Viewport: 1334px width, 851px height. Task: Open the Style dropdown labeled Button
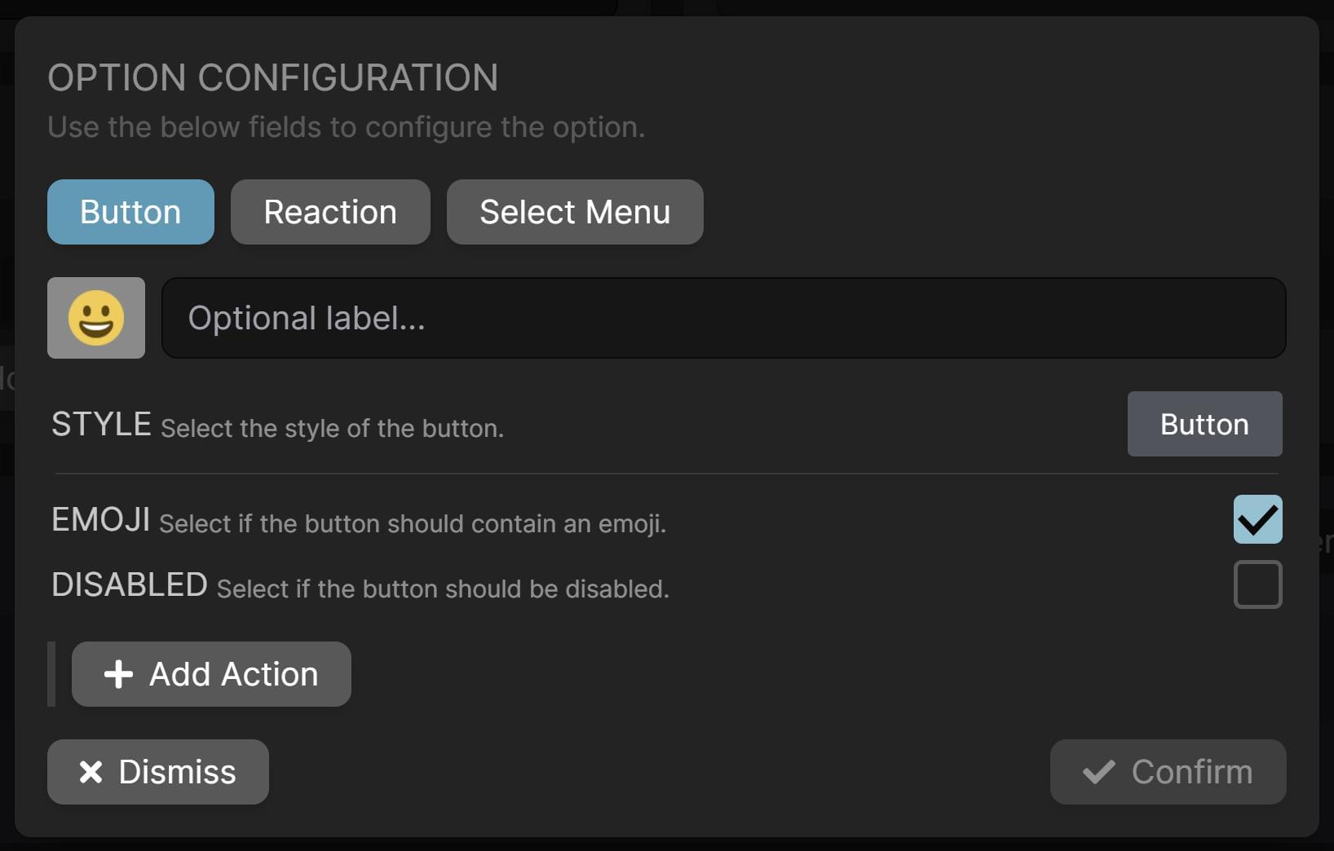1204,424
